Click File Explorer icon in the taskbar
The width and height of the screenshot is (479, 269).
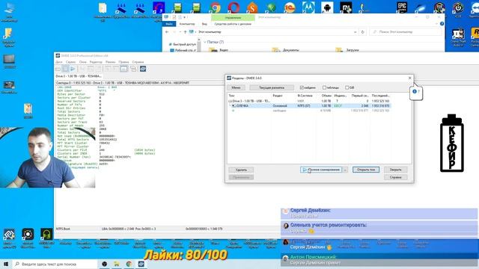pyautogui.click(x=117, y=264)
